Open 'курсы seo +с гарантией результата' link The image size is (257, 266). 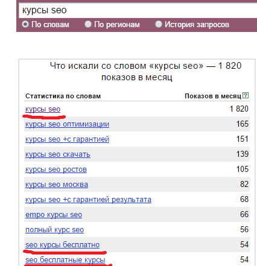(88, 200)
